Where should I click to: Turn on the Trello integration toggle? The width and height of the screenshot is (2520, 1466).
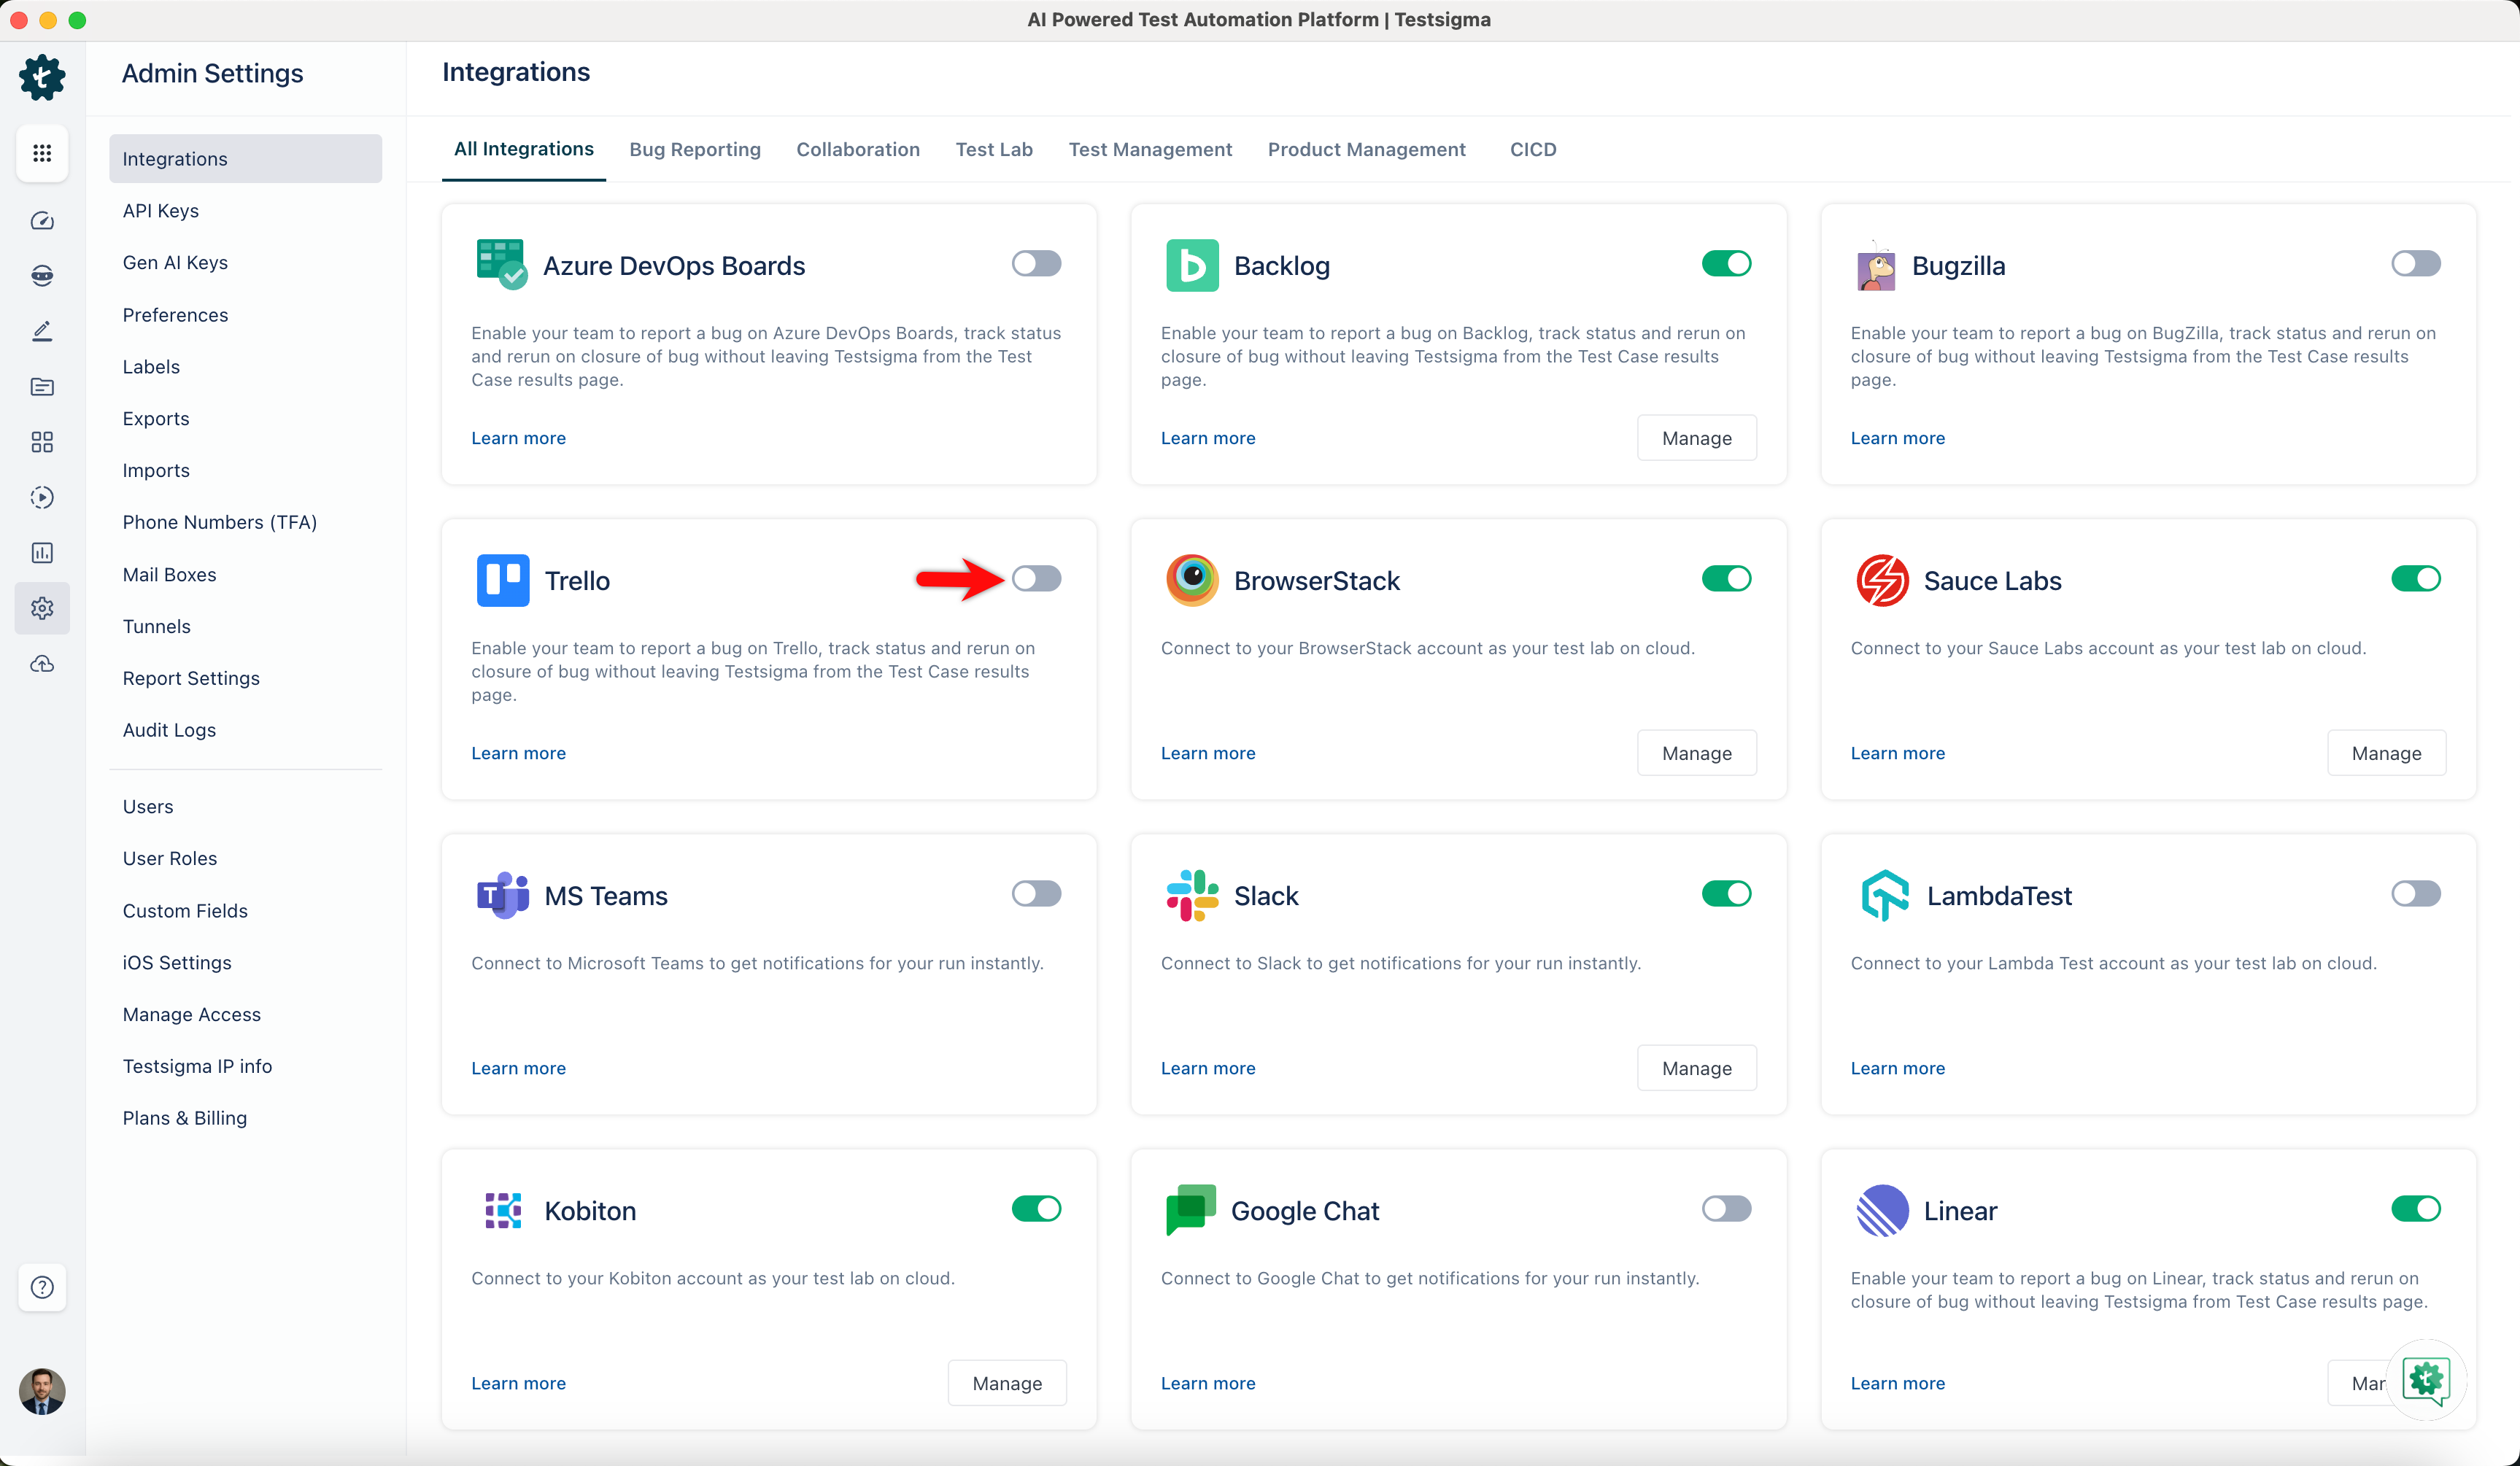click(1036, 578)
